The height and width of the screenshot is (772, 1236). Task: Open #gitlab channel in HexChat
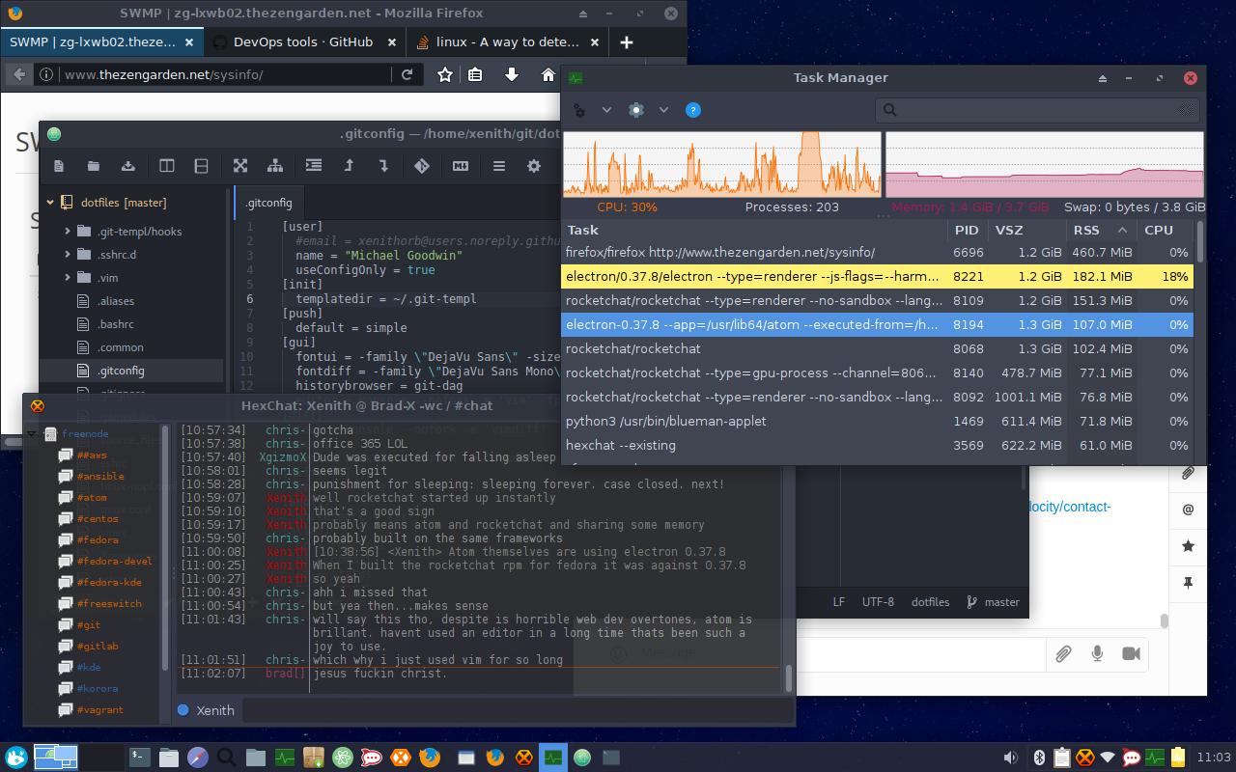coord(98,647)
